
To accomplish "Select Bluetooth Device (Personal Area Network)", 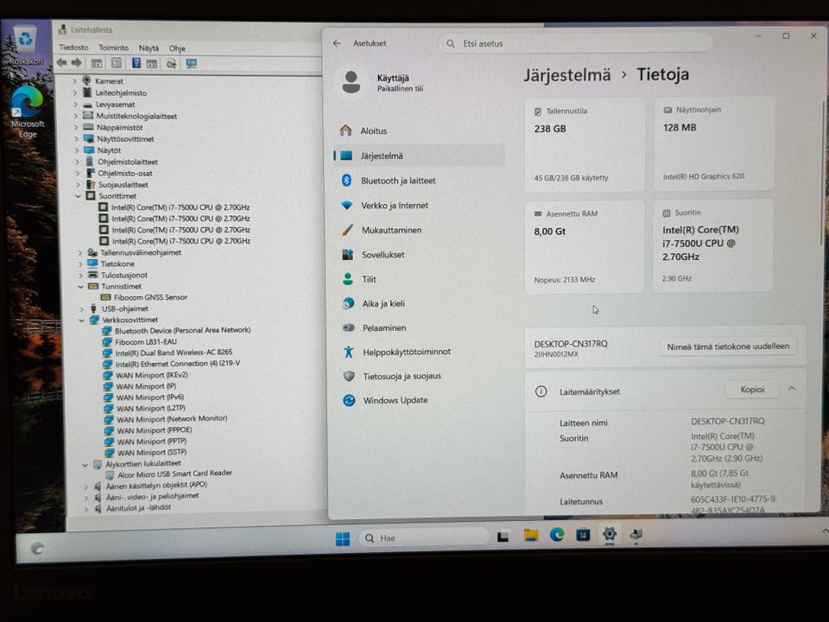I will [x=182, y=331].
